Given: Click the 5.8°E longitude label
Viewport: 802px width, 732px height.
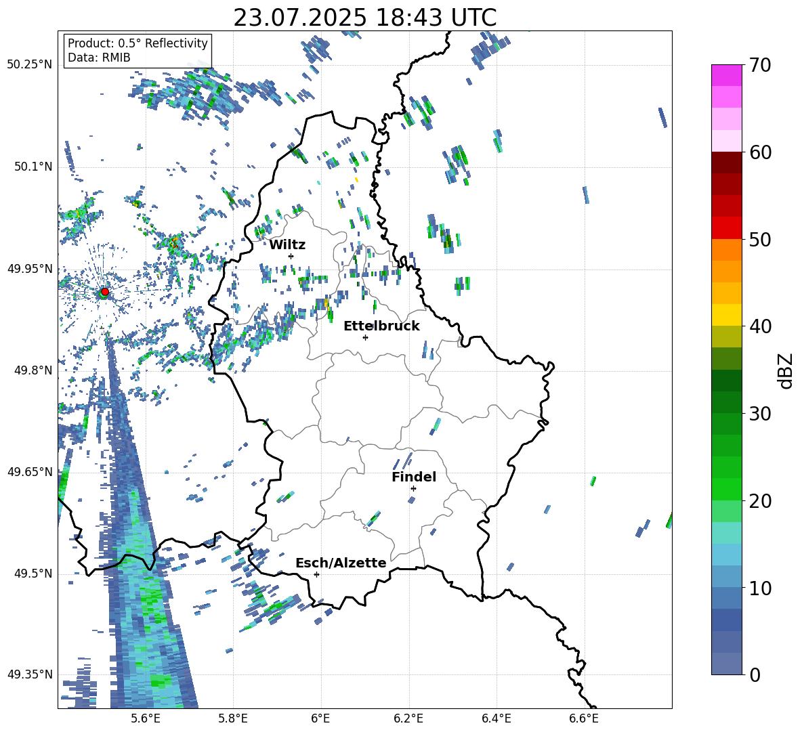Looking at the screenshot, I should click(233, 719).
